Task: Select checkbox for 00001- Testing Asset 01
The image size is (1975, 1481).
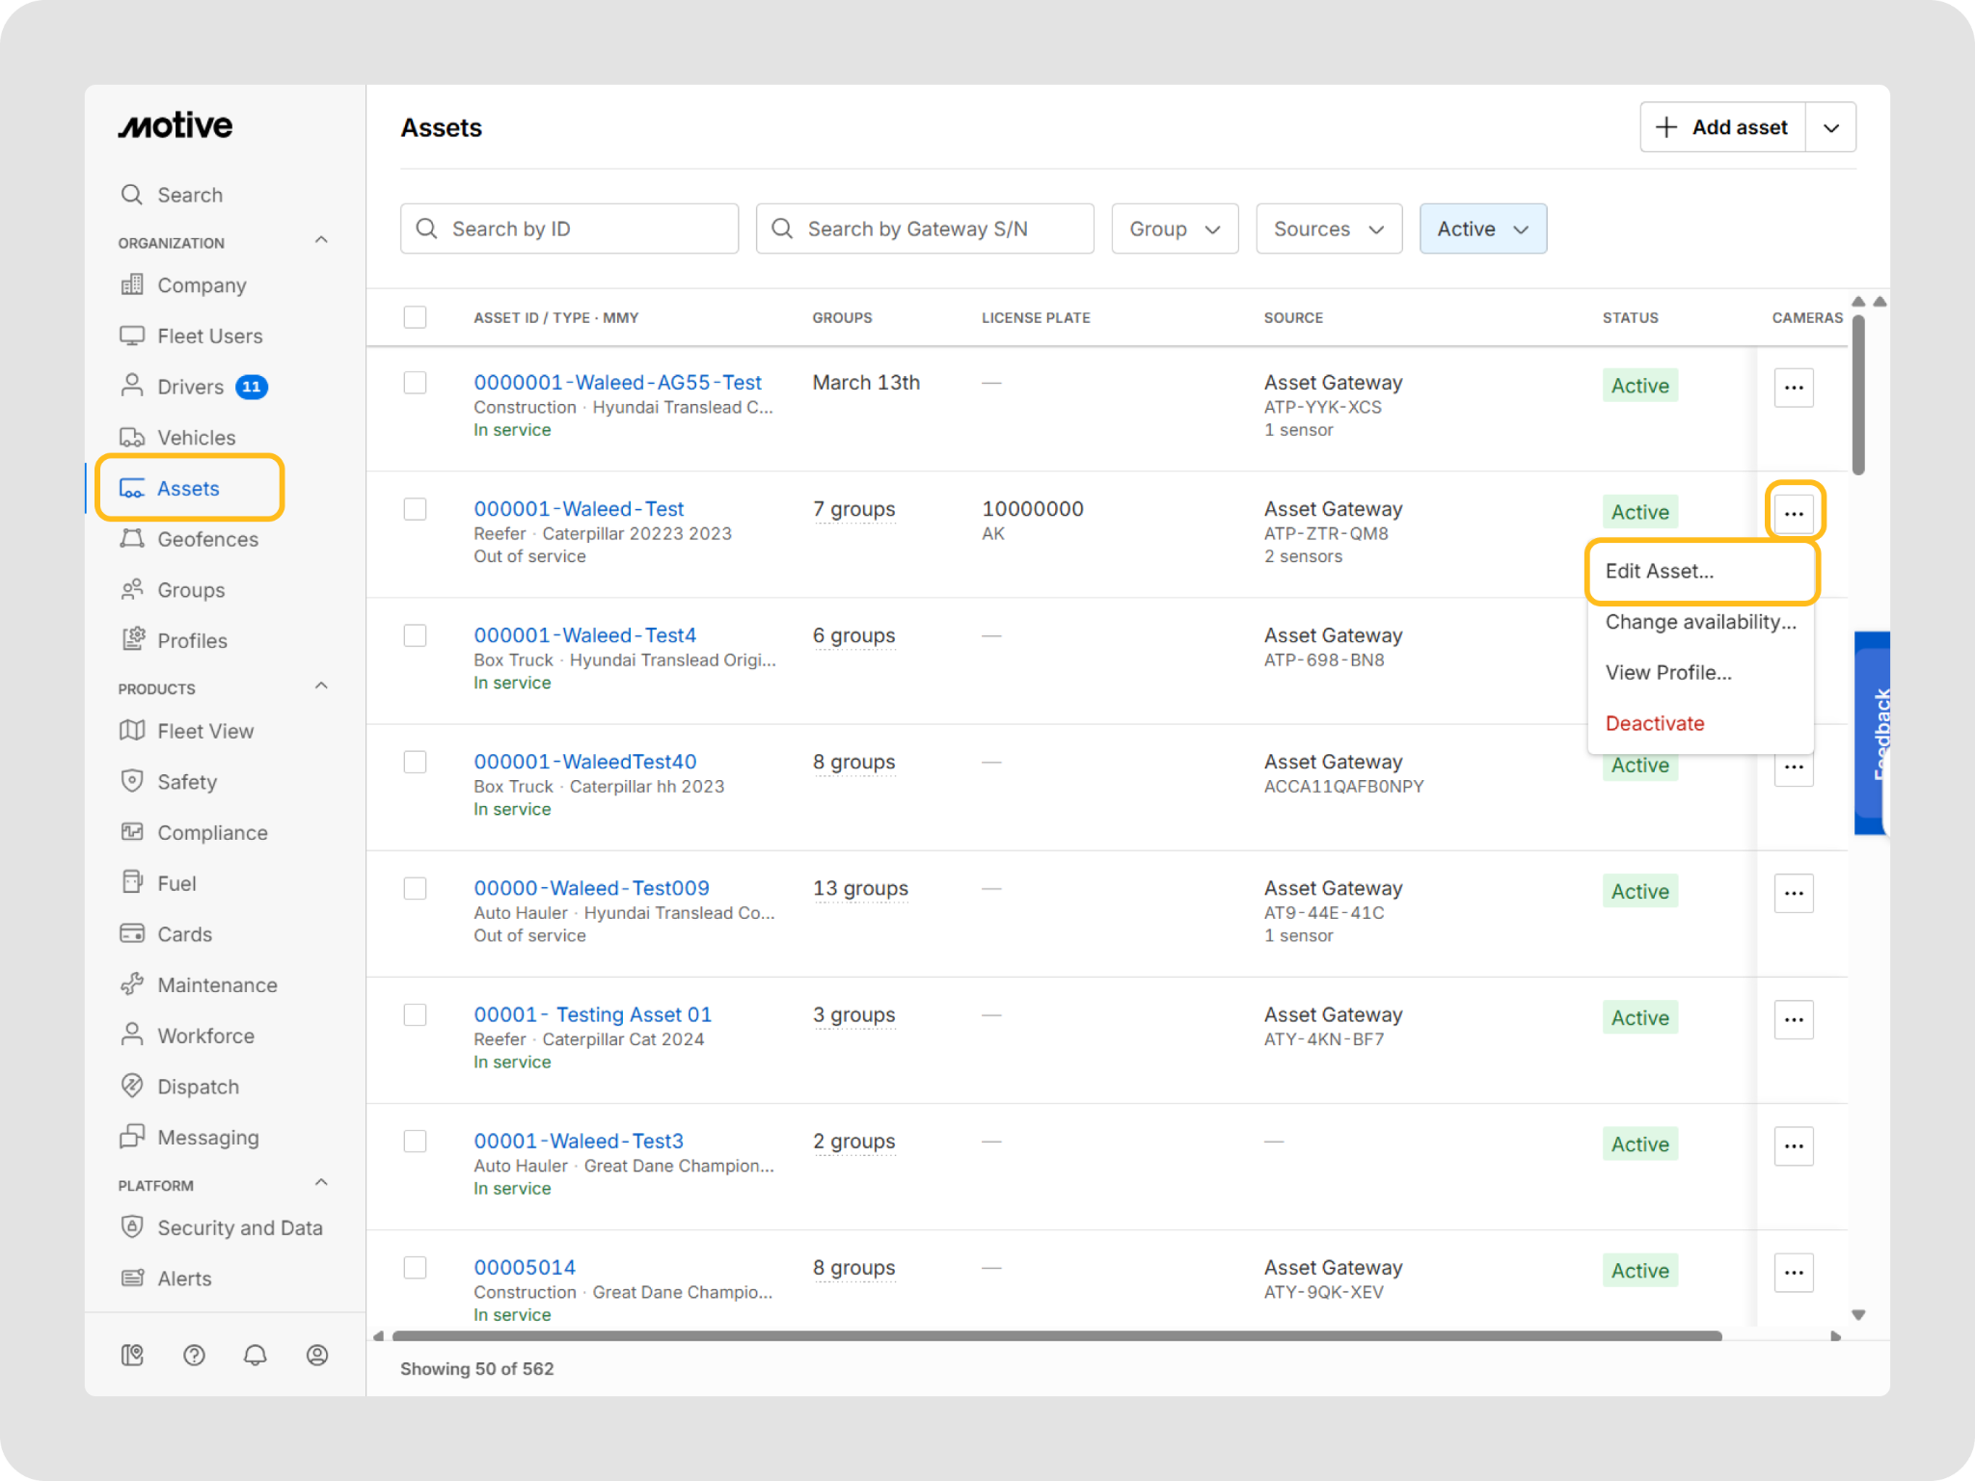Action: tap(415, 1014)
